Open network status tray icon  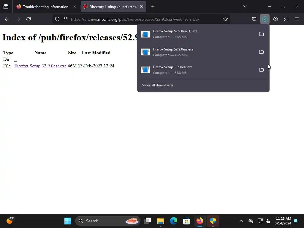pyautogui.click(x=260, y=221)
